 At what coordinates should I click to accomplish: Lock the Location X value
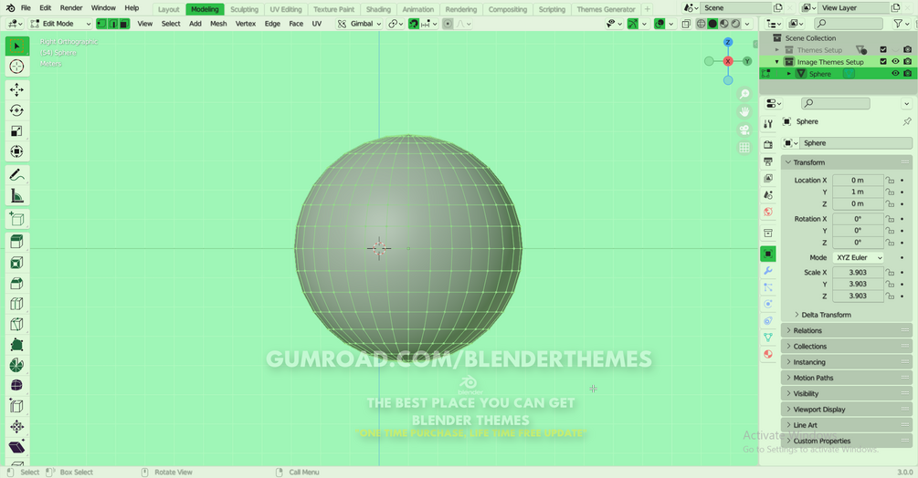[x=890, y=180]
